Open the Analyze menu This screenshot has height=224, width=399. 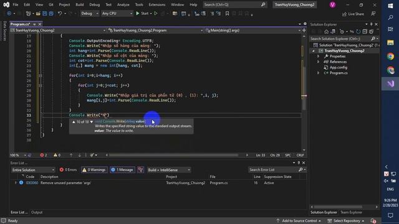pyautogui.click(x=123, y=4)
